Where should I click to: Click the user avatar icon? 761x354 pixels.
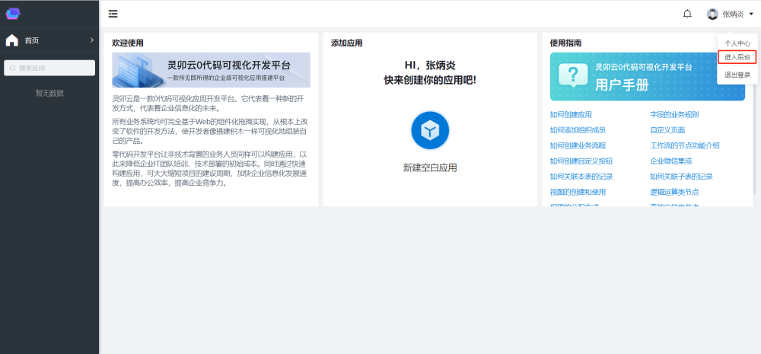tap(712, 14)
